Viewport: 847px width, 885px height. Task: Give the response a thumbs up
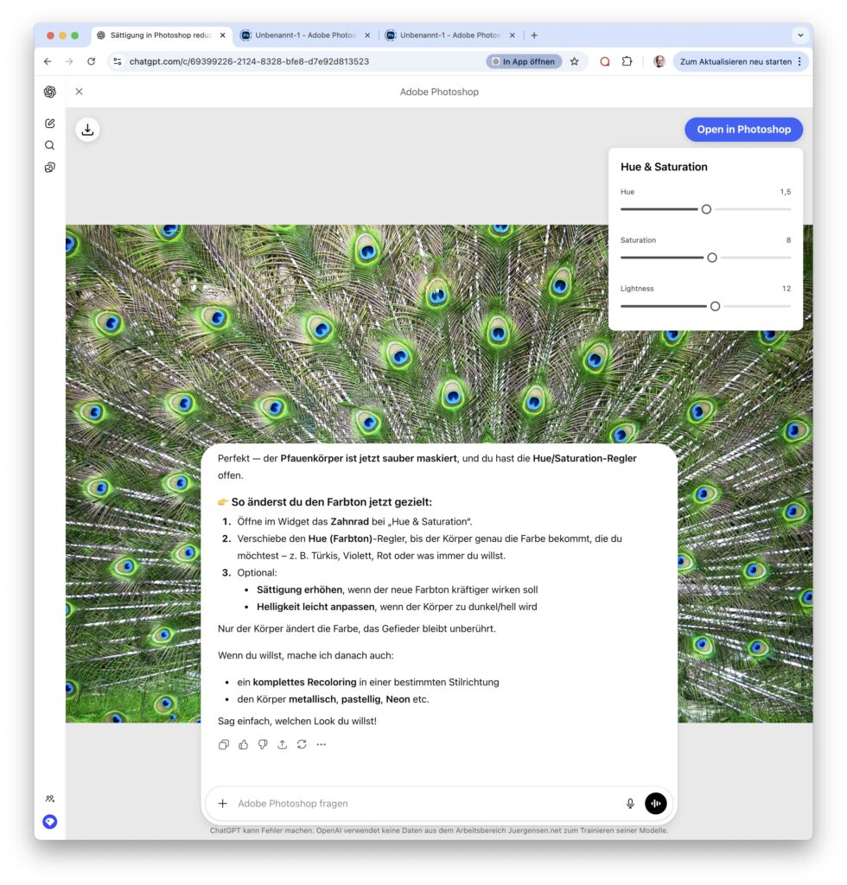(x=244, y=744)
